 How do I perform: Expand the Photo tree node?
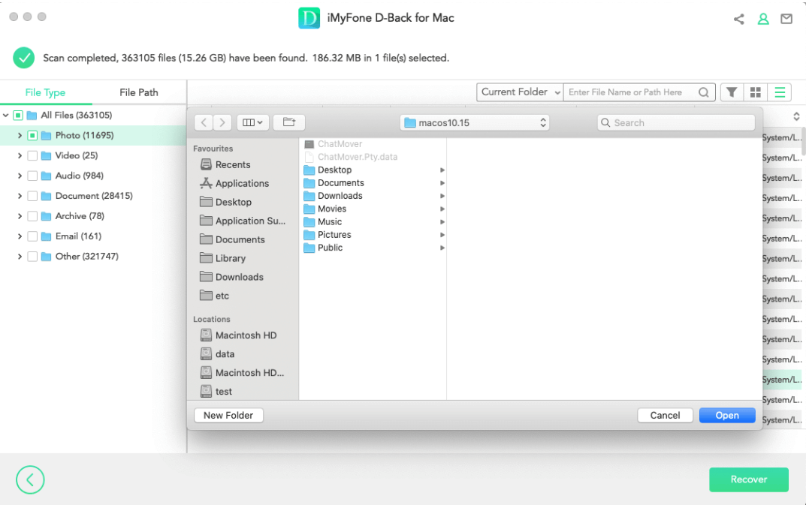[20, 135]
